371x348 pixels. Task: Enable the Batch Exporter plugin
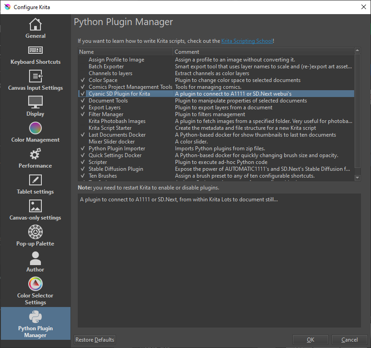point(82,67)
